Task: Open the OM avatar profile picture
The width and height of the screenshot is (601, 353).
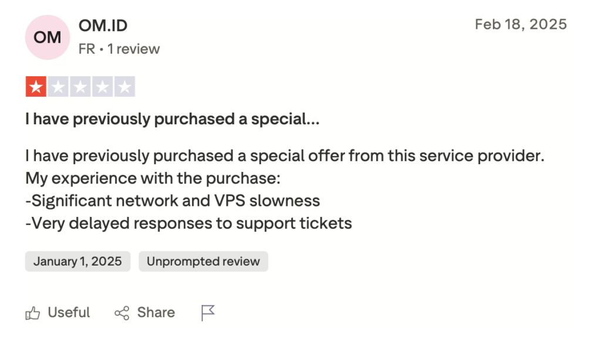Action: [48, 38]
